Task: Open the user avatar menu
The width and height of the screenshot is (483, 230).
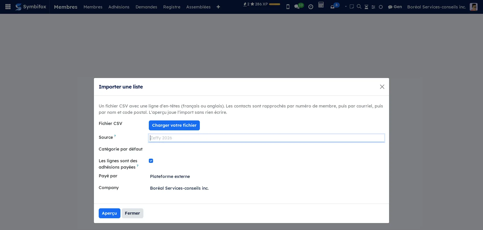Action: pyautogui.click(x=474, y=7)
